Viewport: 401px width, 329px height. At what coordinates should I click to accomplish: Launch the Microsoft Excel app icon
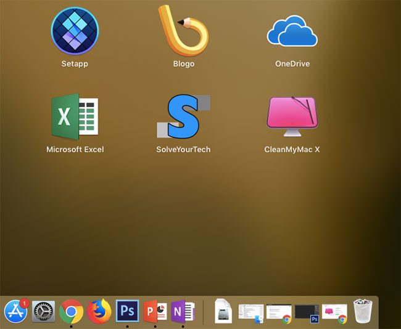[75, 117]
